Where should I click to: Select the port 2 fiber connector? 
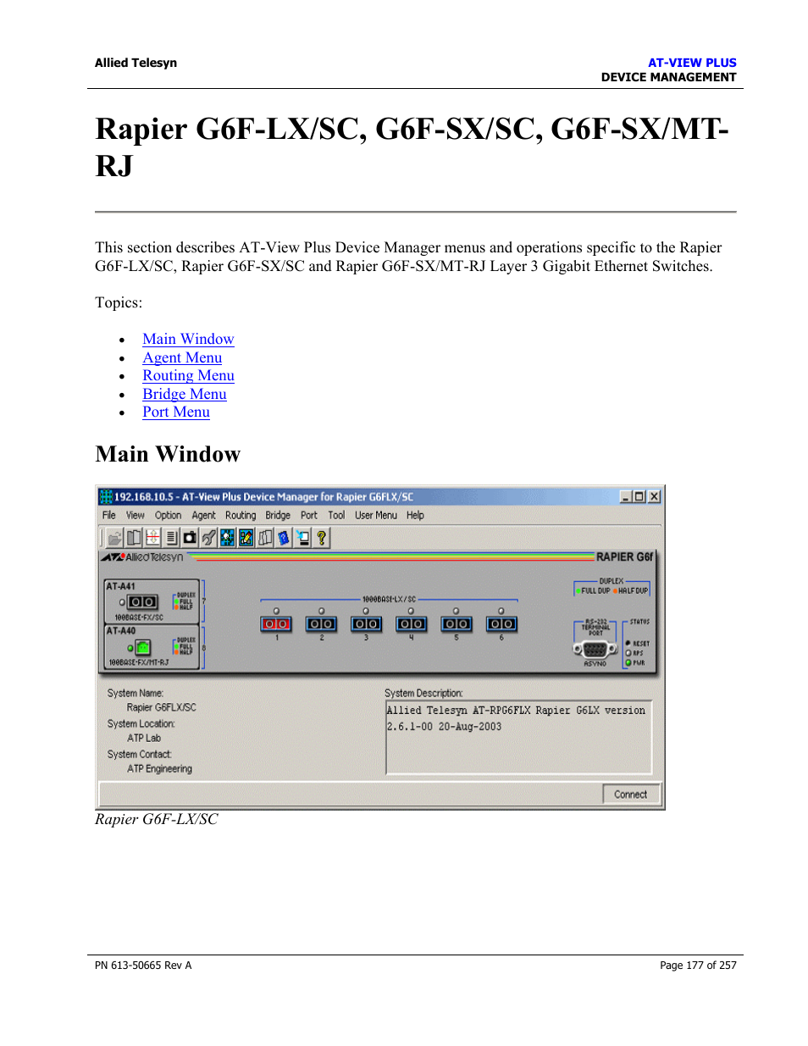coord(321,624)
